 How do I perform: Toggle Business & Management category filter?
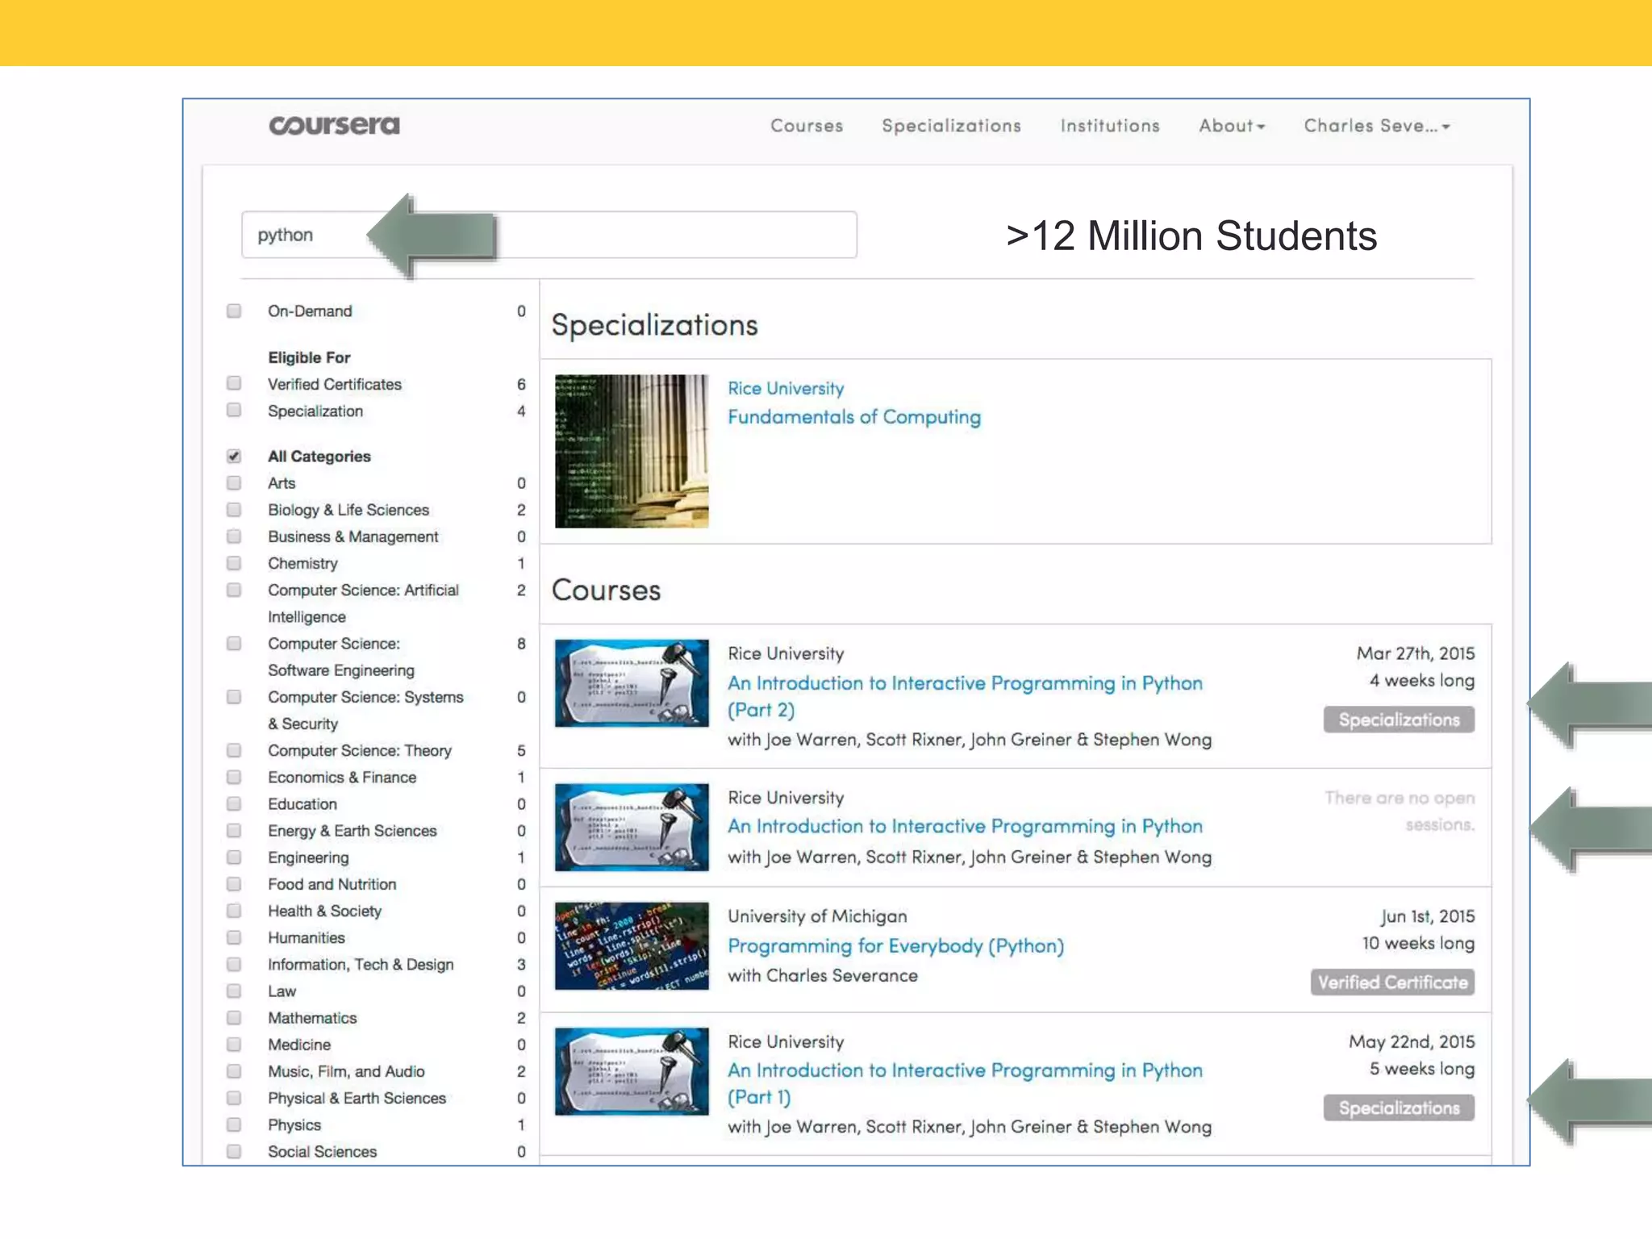coord(234,536)
